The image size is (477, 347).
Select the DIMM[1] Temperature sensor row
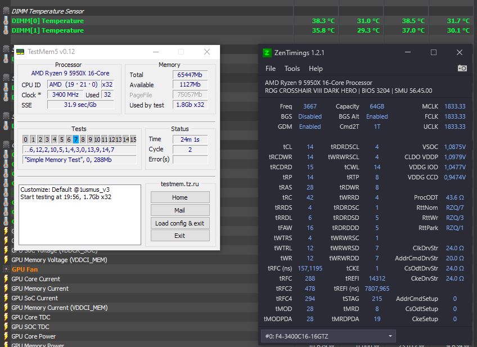point(238,30)
